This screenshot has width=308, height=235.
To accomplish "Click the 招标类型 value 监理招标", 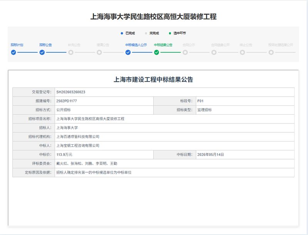I will pos(204,110).
